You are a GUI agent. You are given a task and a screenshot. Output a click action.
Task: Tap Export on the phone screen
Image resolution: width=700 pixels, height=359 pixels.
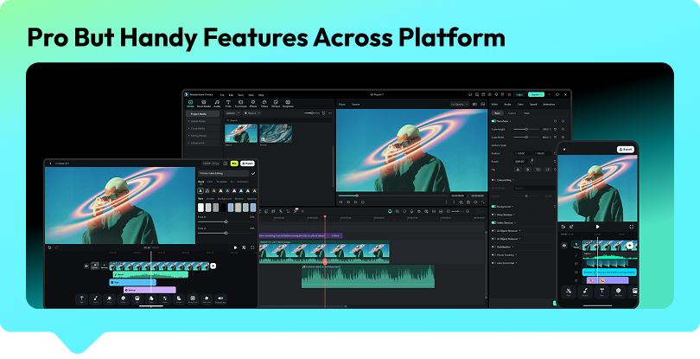[626, 150]
